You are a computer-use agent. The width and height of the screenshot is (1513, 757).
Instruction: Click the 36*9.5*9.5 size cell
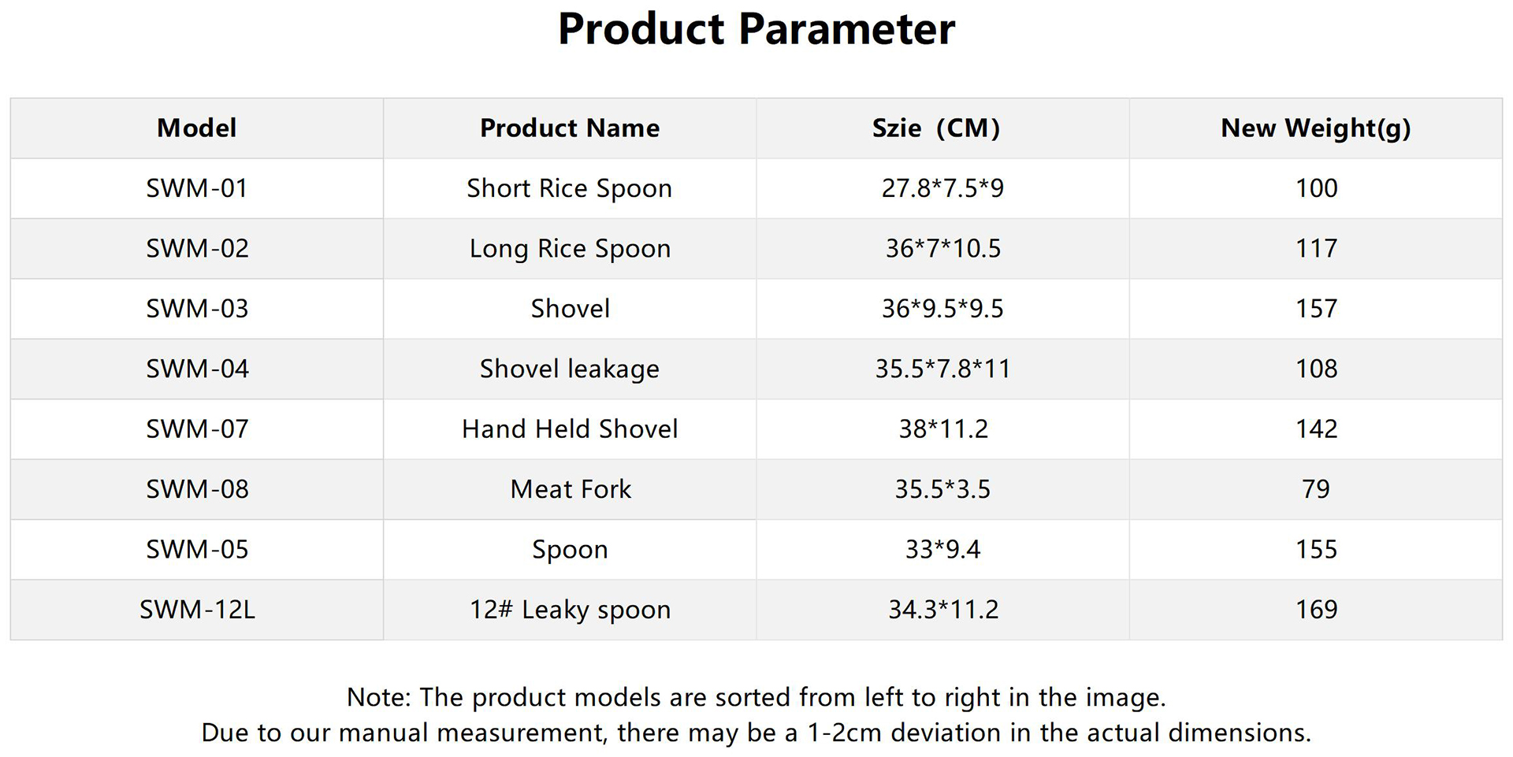(x=942, y=309)
